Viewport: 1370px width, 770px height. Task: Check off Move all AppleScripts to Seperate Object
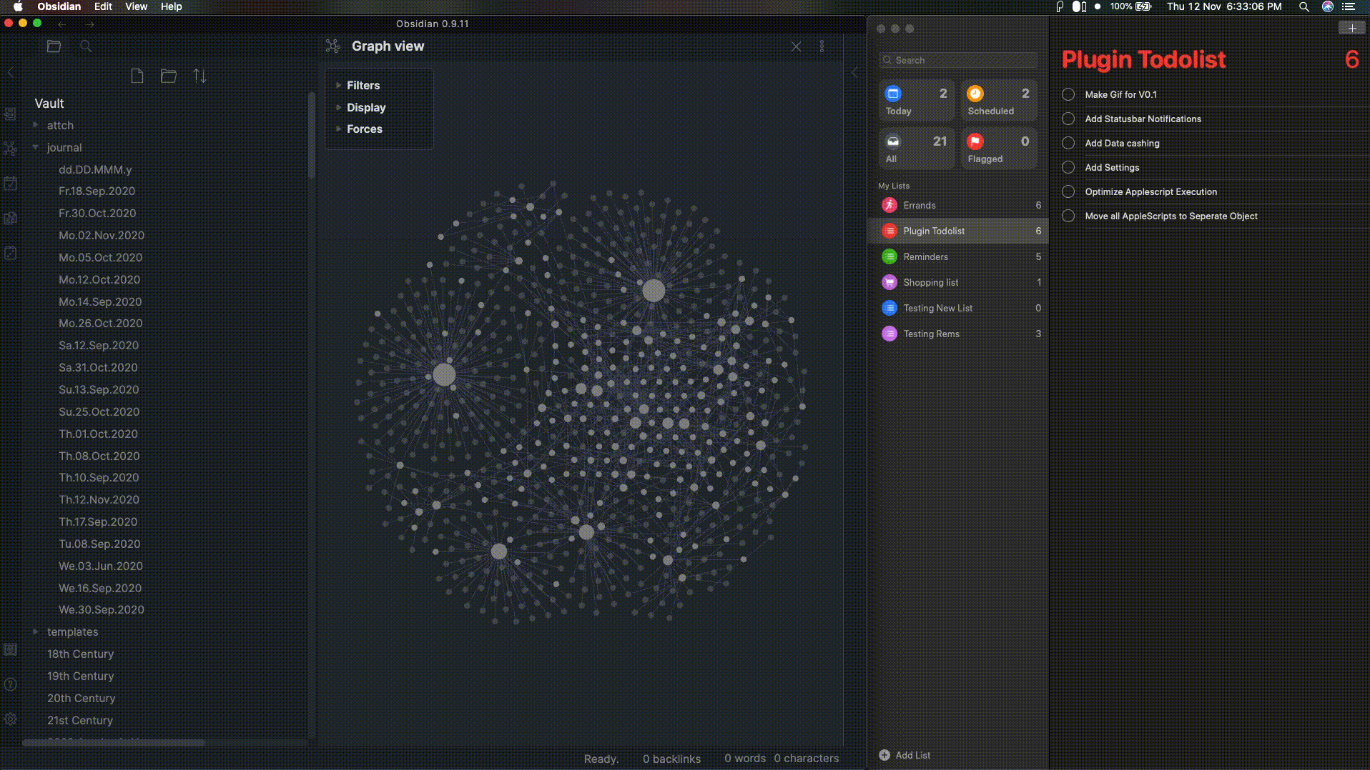[1068, 216]
